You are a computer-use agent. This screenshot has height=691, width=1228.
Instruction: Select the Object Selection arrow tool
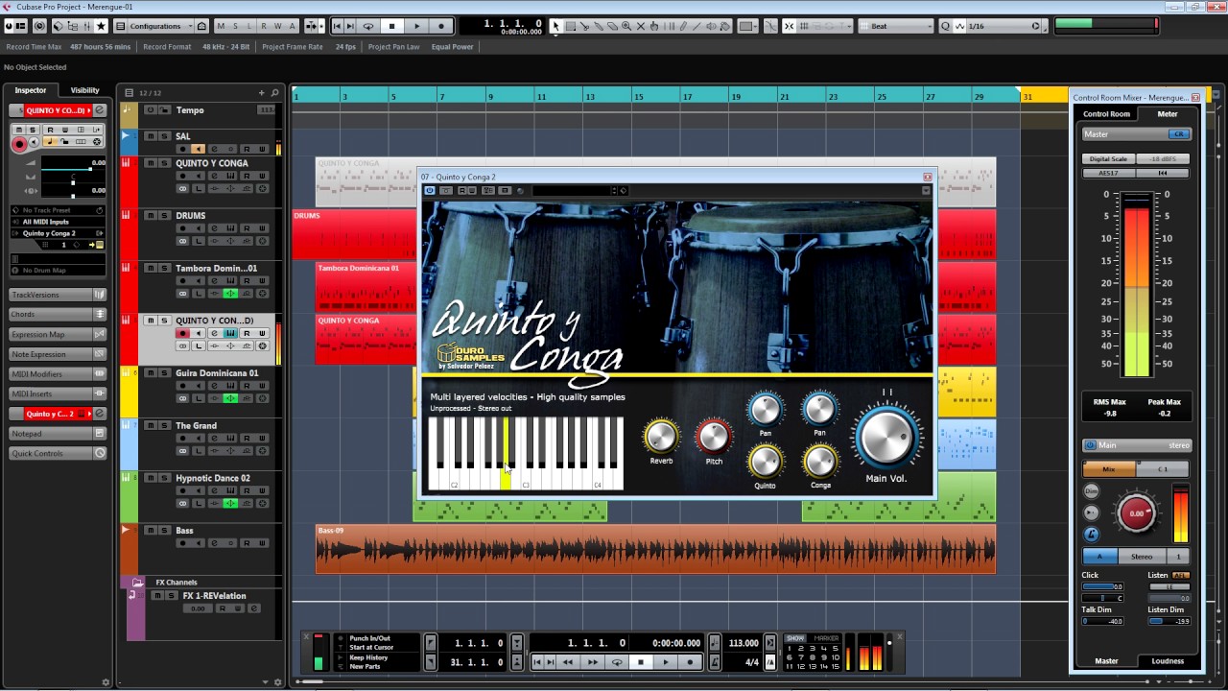tap(556, 26)
